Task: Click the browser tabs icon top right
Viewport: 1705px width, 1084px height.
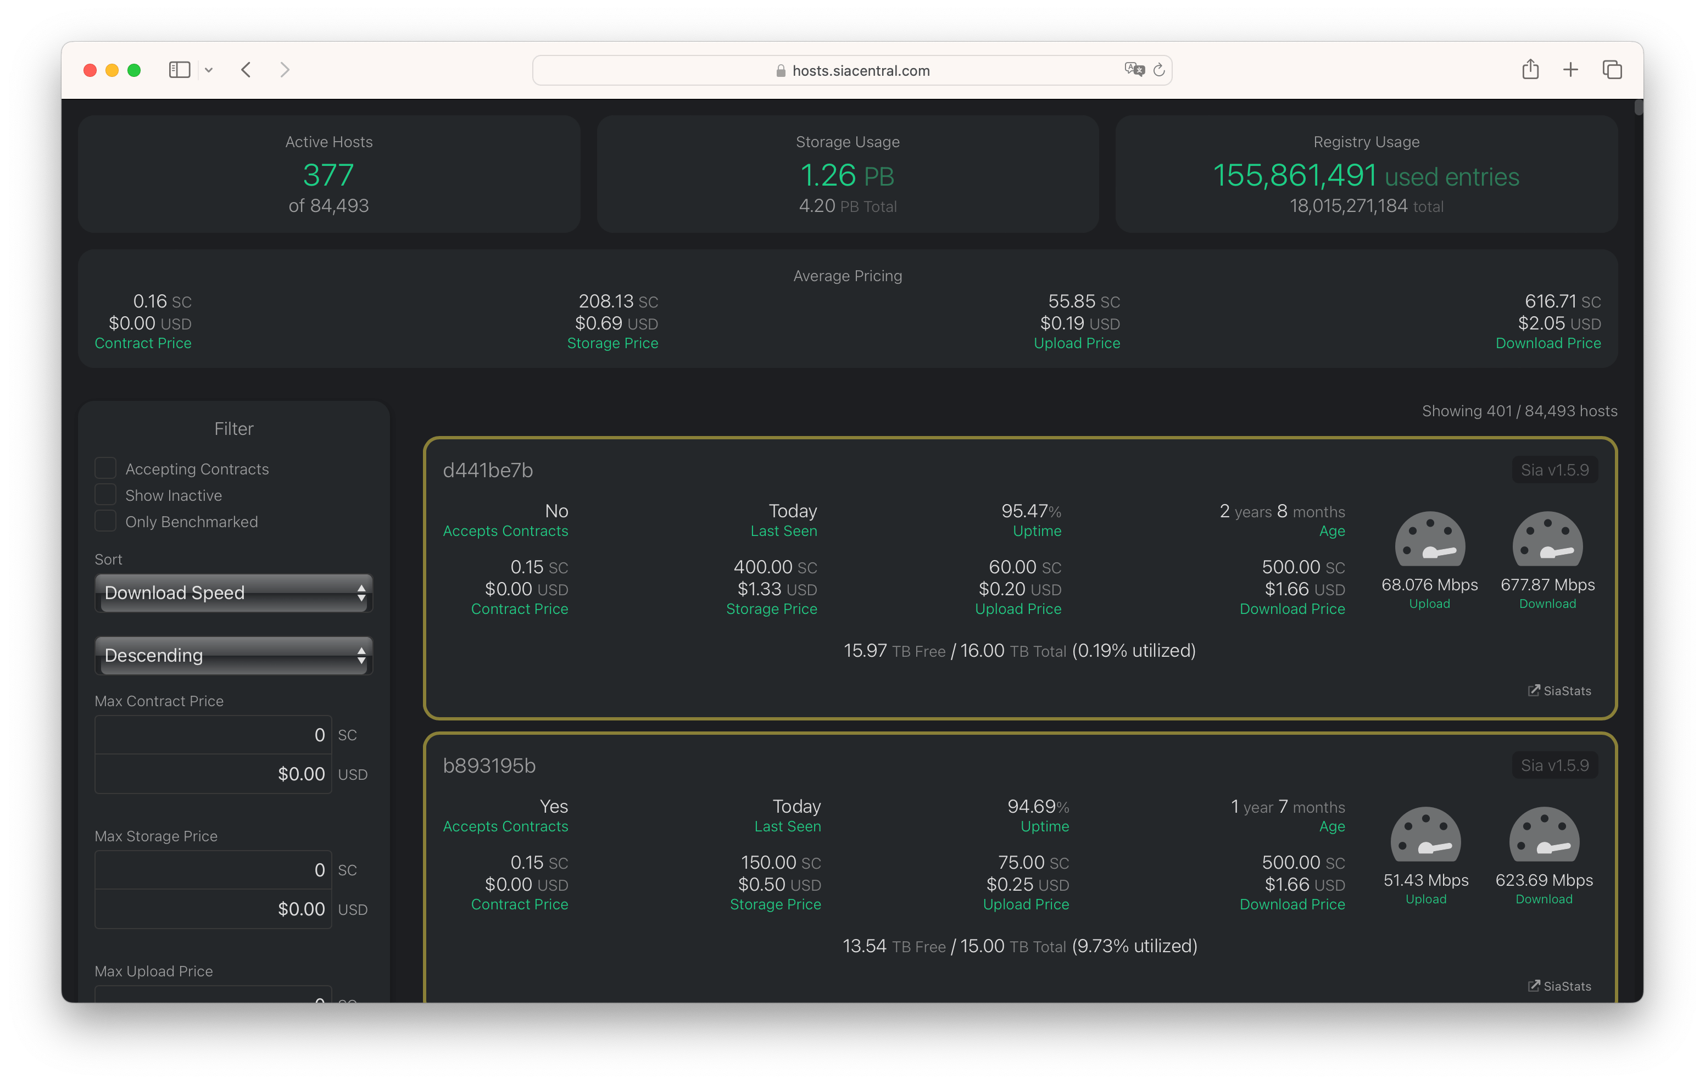Action: click(1613, 68)
